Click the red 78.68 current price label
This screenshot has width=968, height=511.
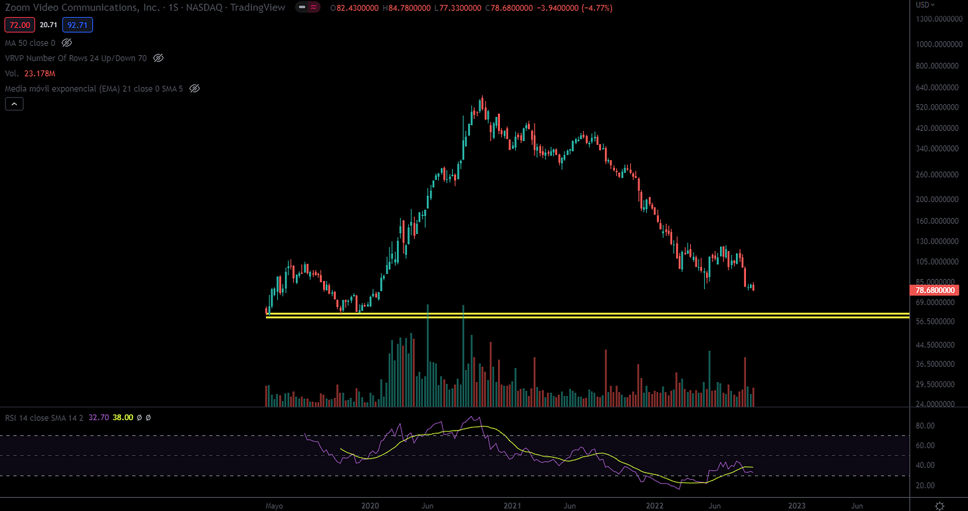[x=936, y=290]
